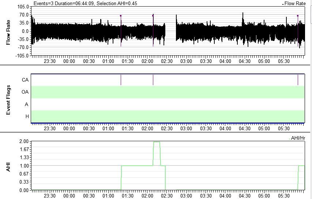Click the tall flow spike near 04:30
The height and width of the screenshot is (199, 312).
click(x=243, y=16)
